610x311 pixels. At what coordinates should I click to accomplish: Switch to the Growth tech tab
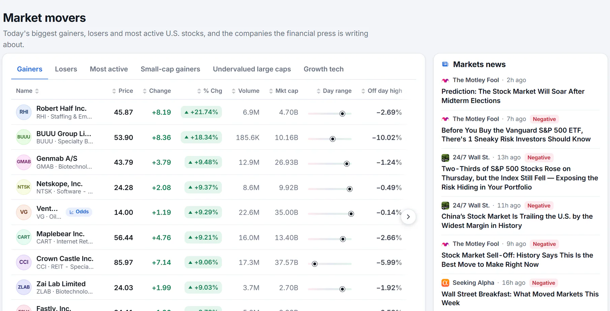point(324,69)
